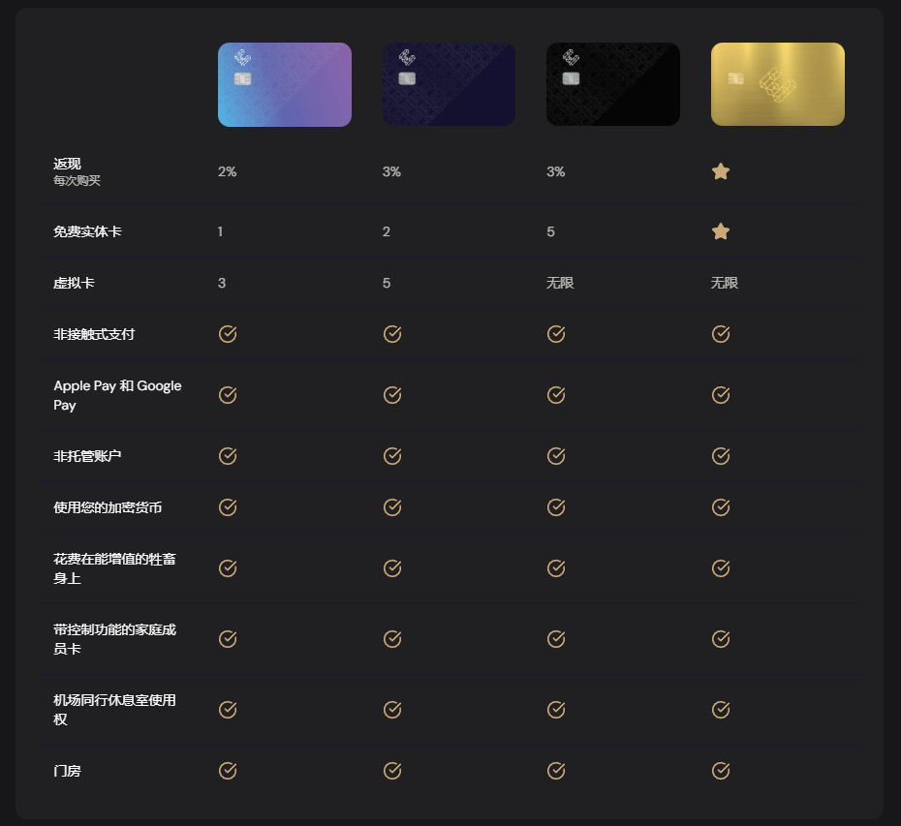Viewport: 901px width, 826px height.
Task: Toggle the concierge checkmark for the purple card
Action: 227,771
